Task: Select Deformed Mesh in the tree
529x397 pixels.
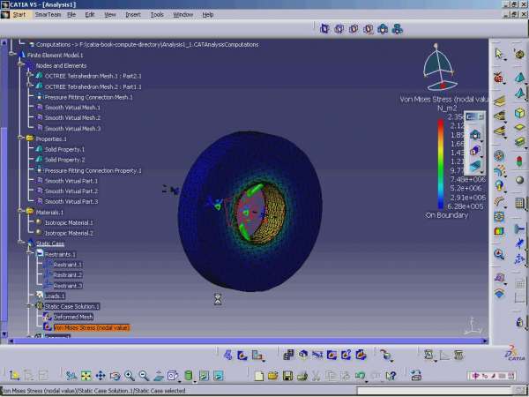Action: 73,317
